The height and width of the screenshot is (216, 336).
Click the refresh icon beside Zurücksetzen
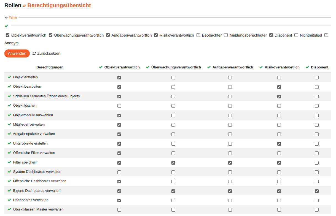pyautogui.click(x=34, y=53)
